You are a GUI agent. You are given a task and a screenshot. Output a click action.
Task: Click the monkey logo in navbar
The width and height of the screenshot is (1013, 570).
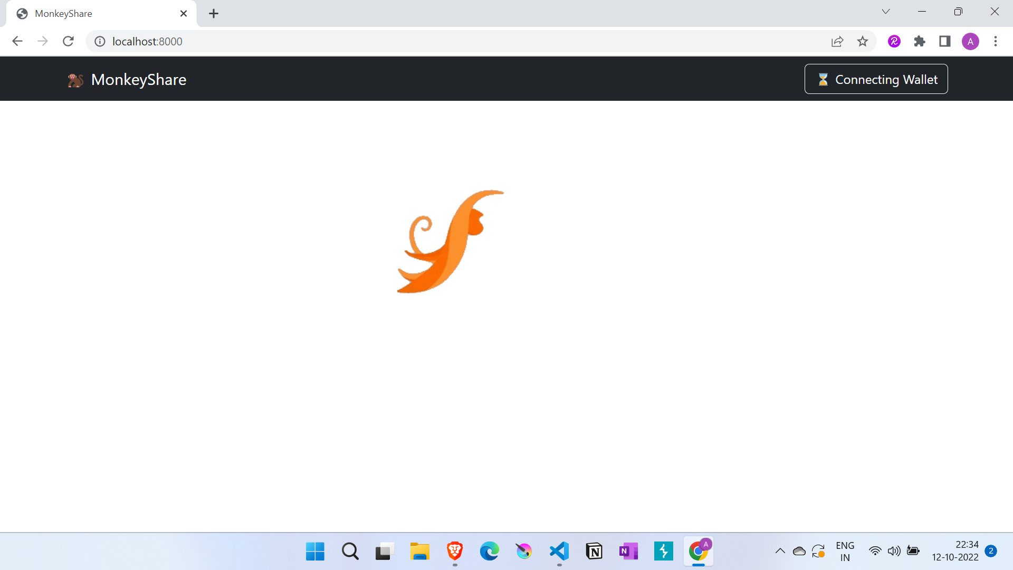75,80
